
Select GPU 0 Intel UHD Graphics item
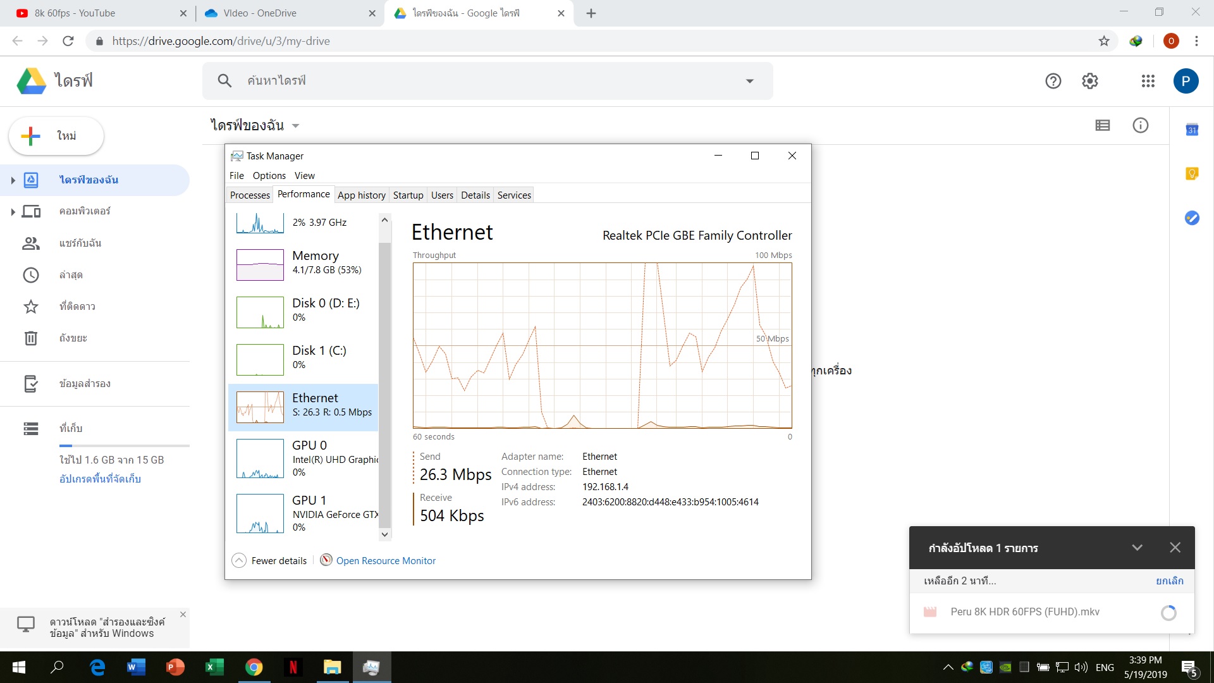[303, 458]
